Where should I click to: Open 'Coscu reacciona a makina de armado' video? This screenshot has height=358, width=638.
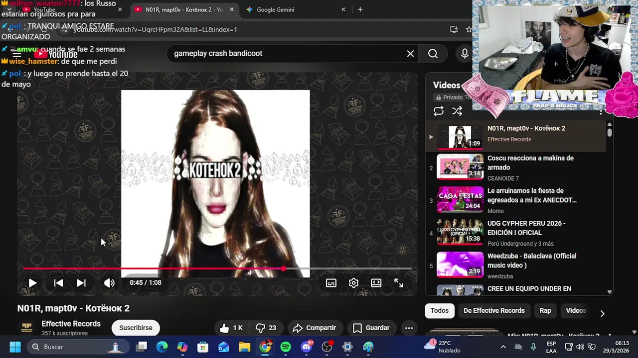tap(516, 168)
